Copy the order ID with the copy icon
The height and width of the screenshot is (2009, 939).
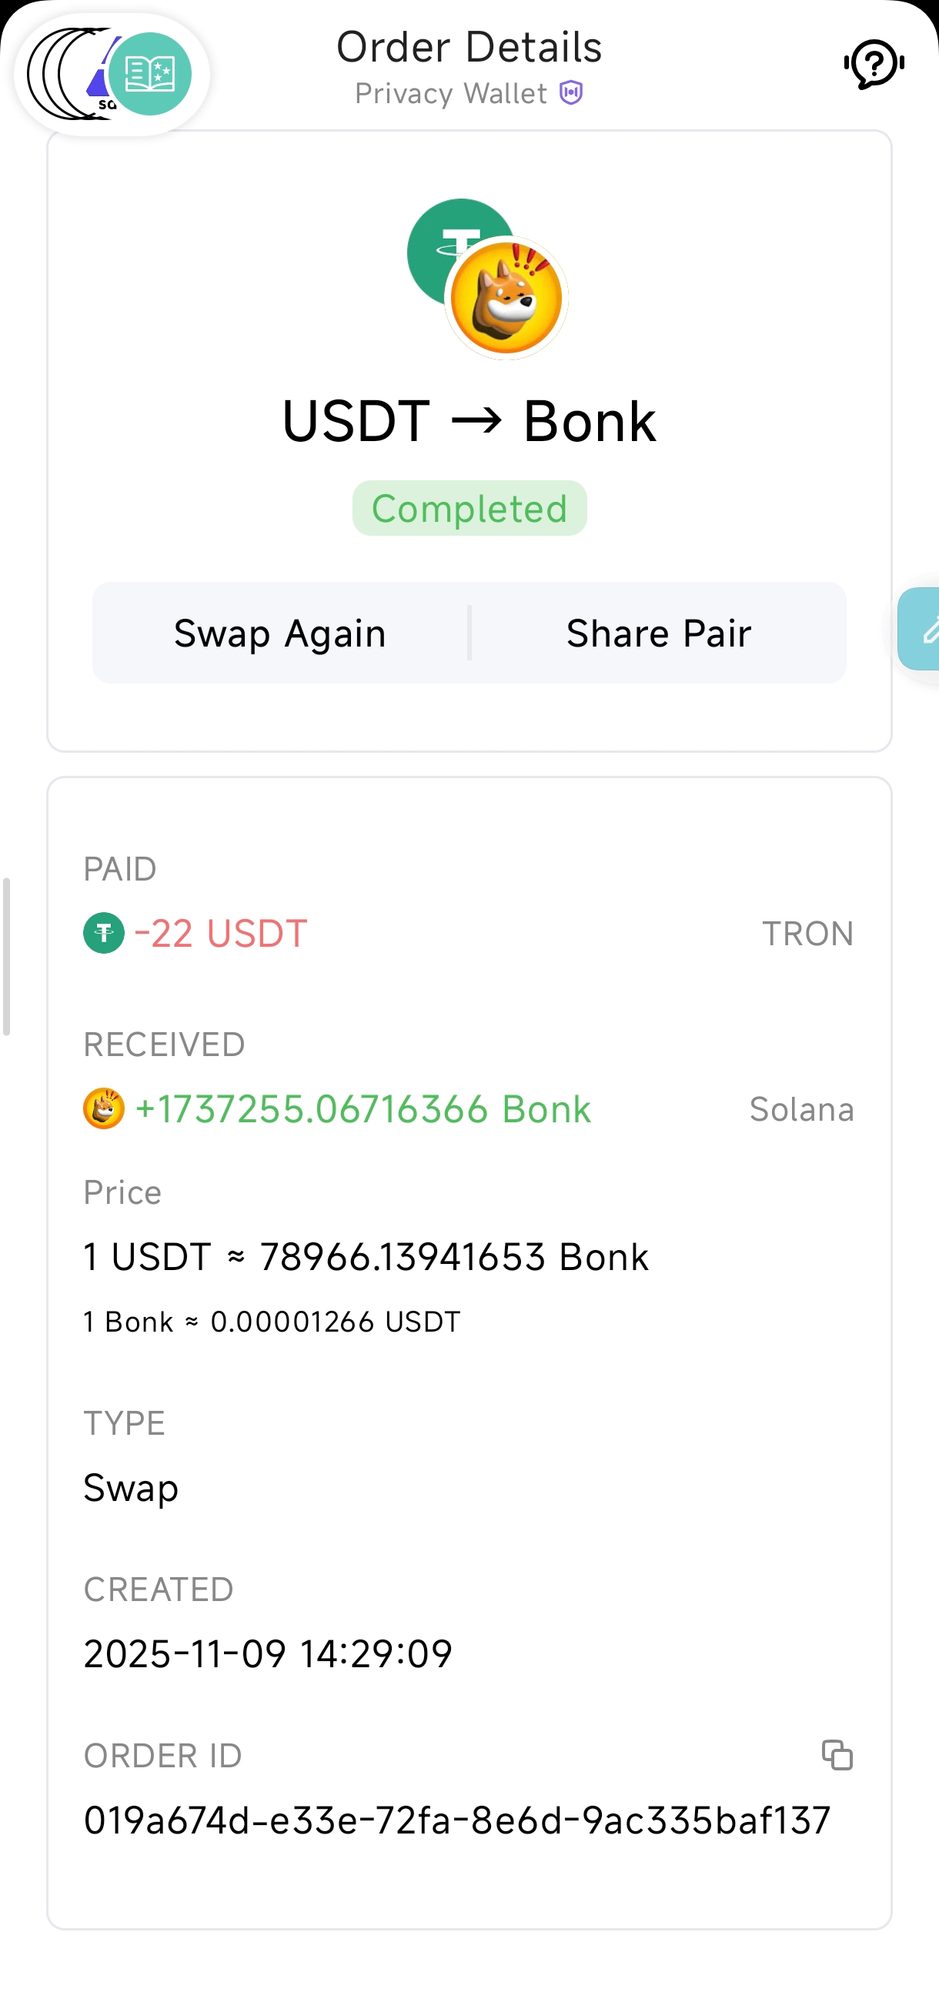pos(837,1756)
